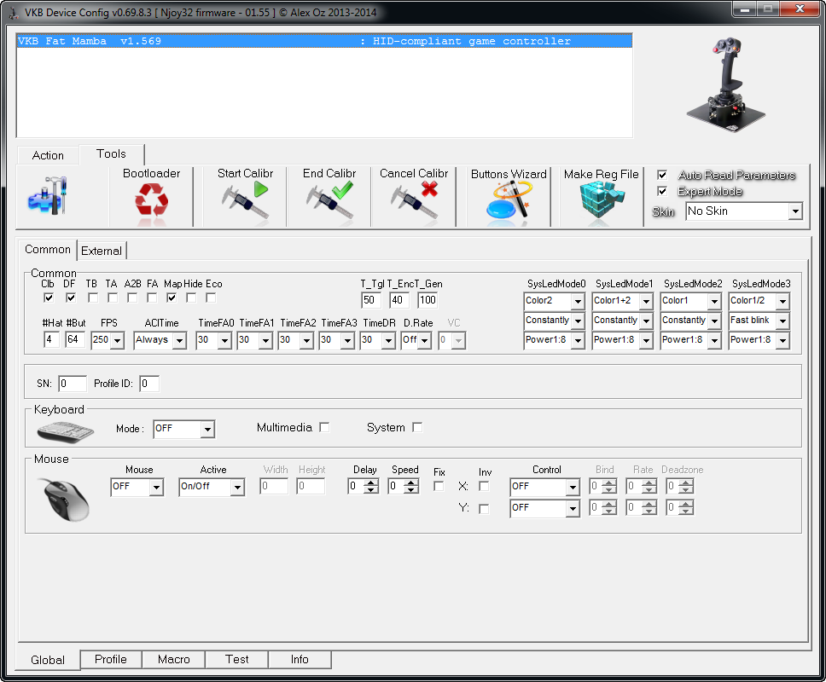
Task: Click the #But input field
Action: pos(75,339)
